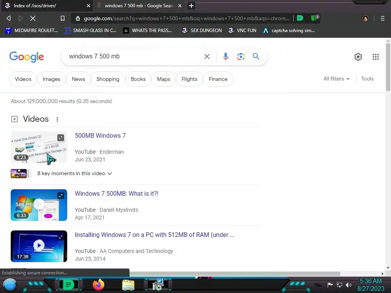Click the address bar URL
The width and height of the screenshot is (391, 293).
186,18
